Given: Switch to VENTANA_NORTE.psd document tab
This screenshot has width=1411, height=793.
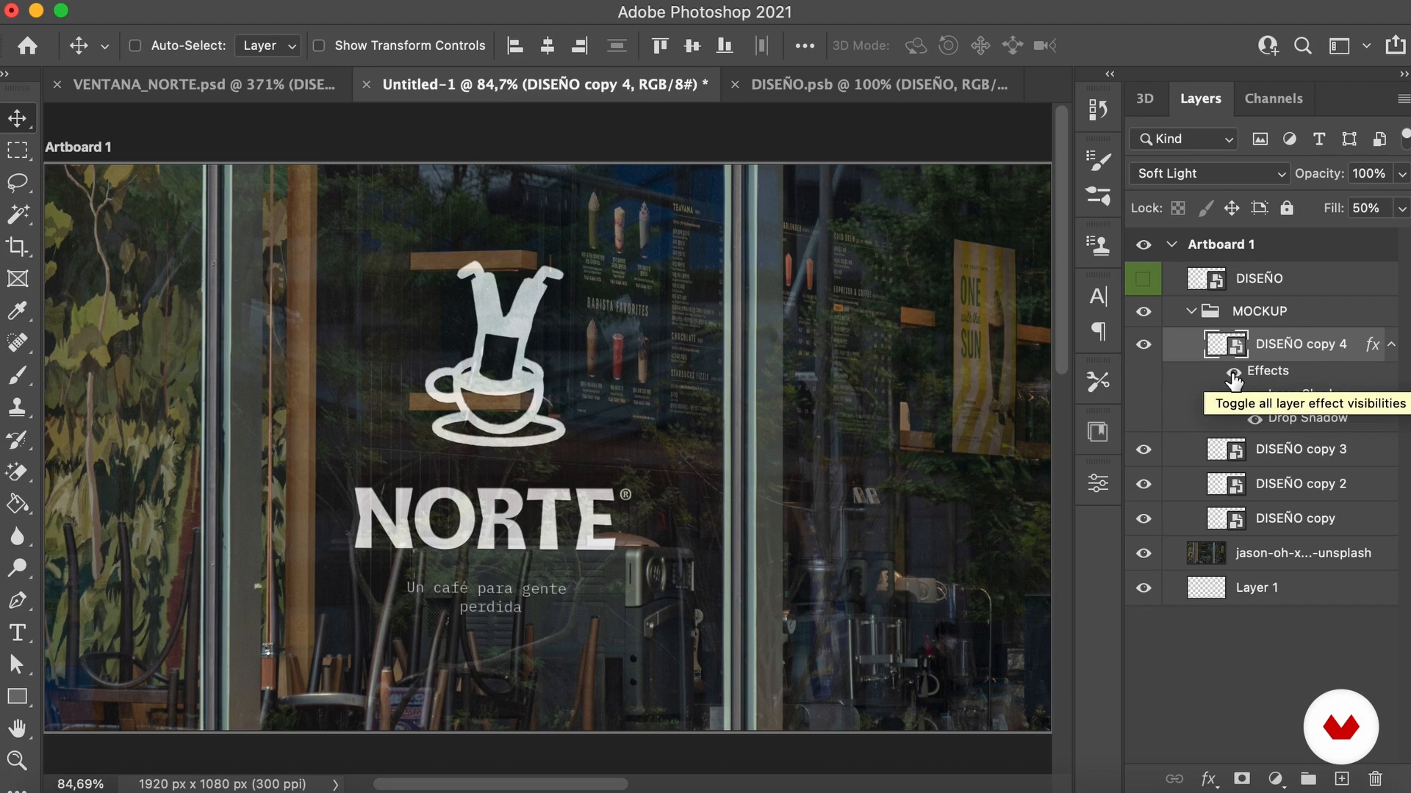Looking at the screenshot, I should tap(204, 84).
